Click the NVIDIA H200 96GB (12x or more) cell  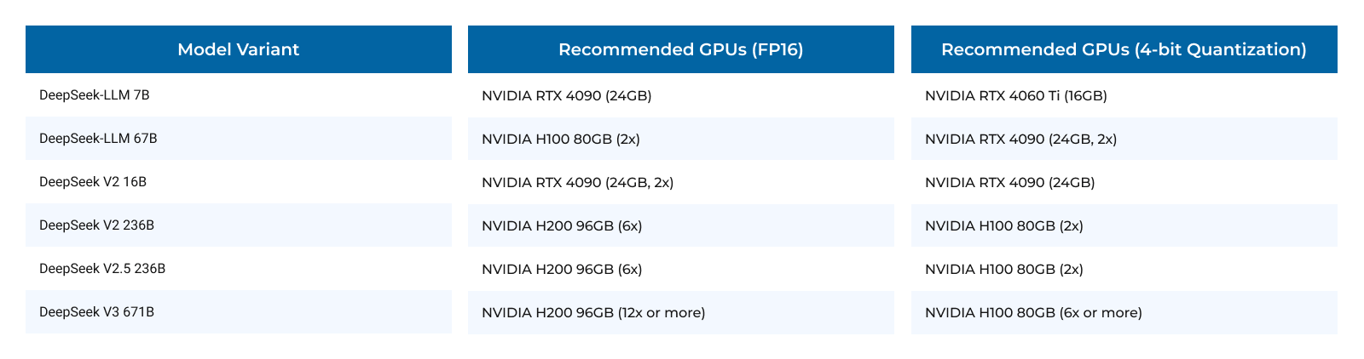click(593, 313)
